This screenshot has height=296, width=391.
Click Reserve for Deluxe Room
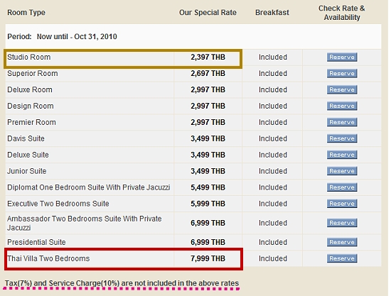coord(342,89)
